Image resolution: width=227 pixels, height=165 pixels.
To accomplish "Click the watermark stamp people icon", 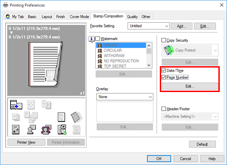I will [x=46, y=130].
